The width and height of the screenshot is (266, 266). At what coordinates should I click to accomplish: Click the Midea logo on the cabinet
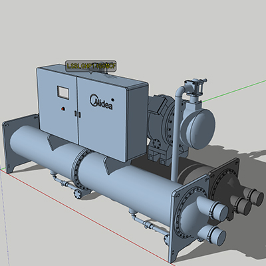coord(101,102)
